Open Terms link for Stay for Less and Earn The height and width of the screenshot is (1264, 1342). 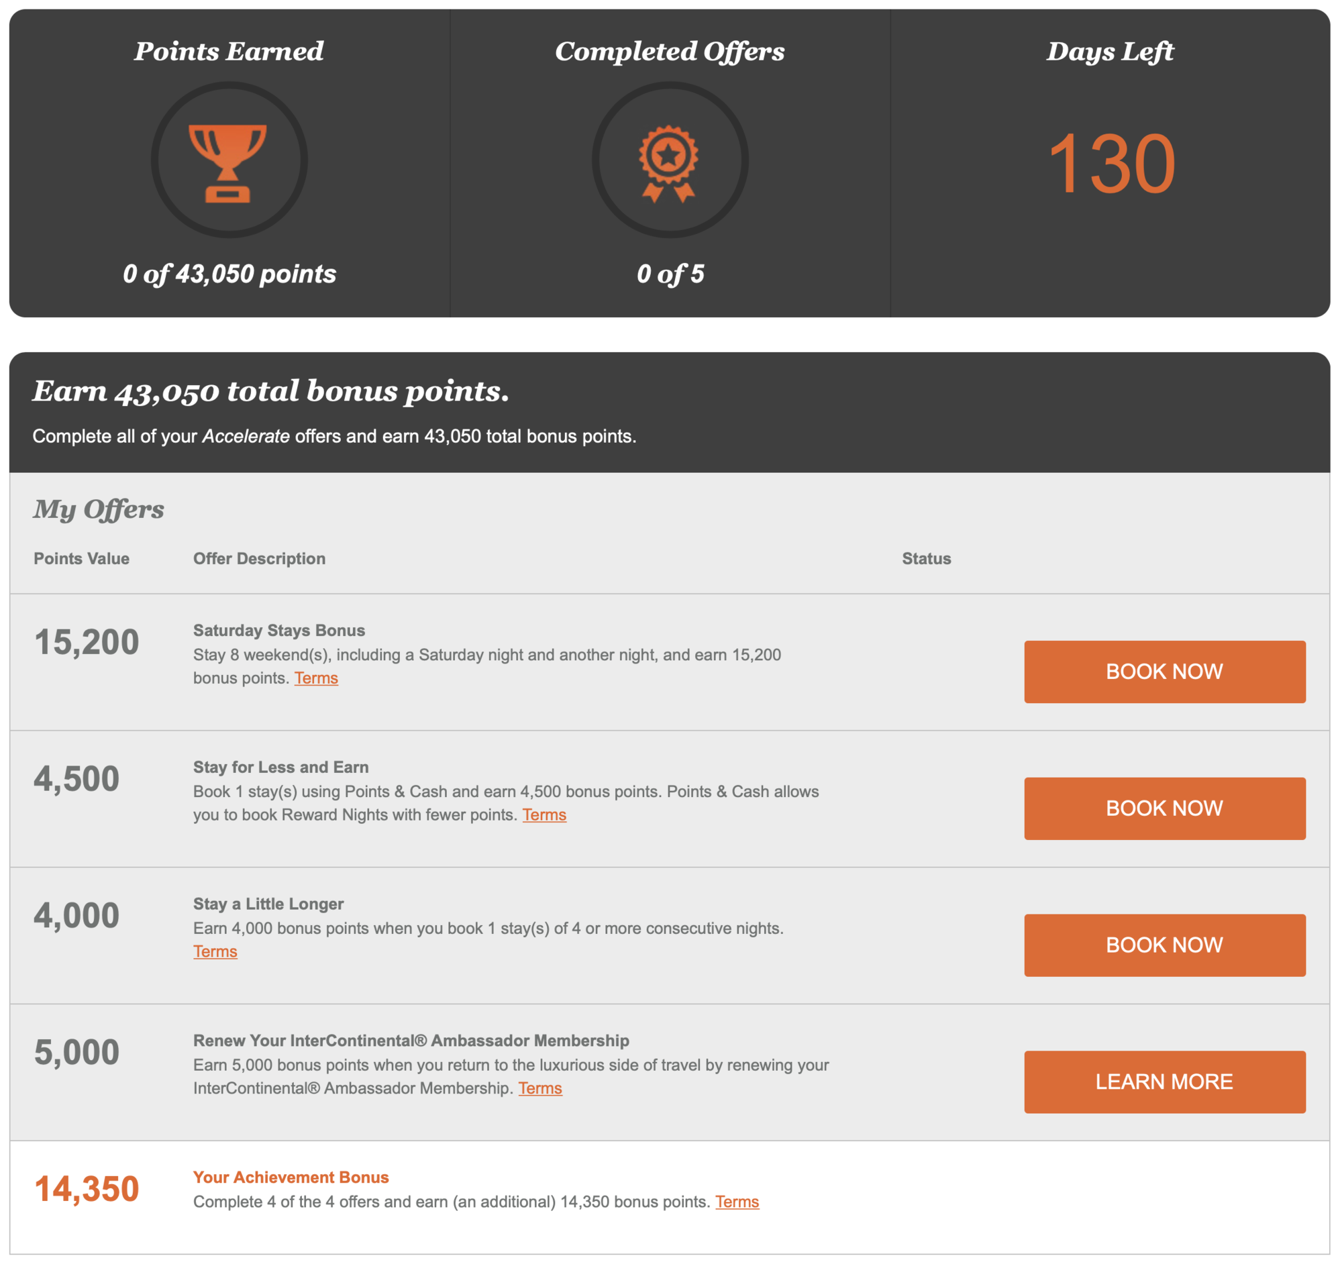[x=544, y=814]
